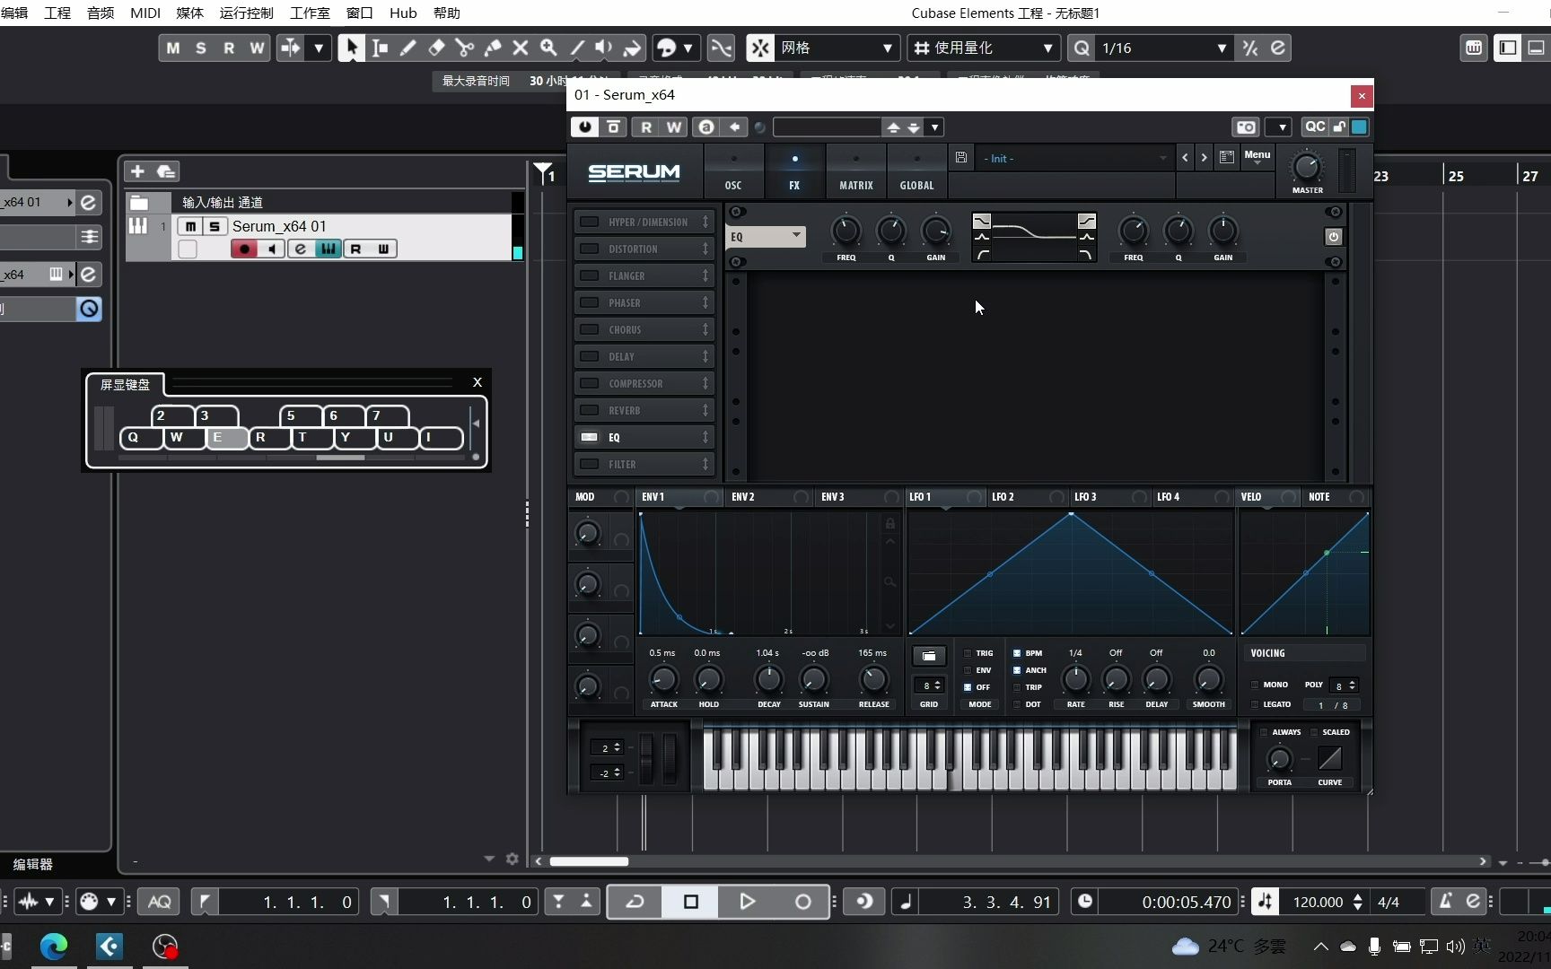Viewport: 1551px width, 969px height.
Task: Toggle the LFO ANCH checkbox
Action: 1017,670
